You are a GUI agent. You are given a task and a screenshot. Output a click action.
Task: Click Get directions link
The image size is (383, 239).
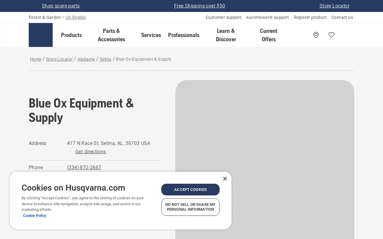pyautogui.click(x=91, y=152)
